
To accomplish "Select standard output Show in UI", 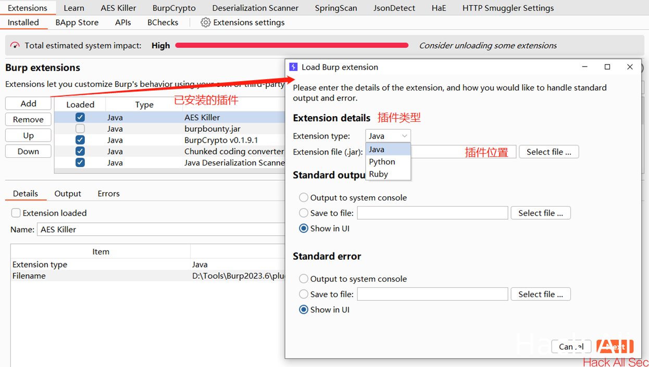I will (x=304, y=229).
